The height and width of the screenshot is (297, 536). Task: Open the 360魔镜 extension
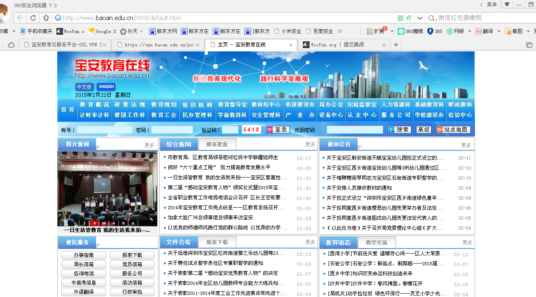coord(410,31)
